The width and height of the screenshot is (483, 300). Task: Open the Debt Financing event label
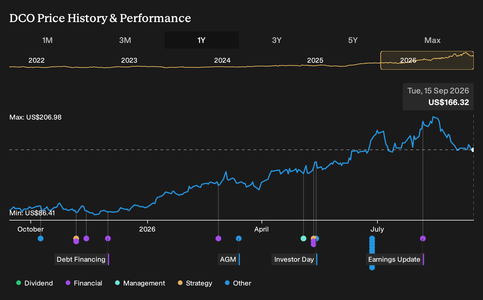[x=82, y=259]
